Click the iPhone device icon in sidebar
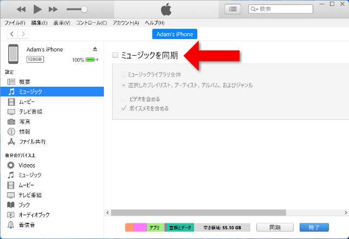 point(14,54)
